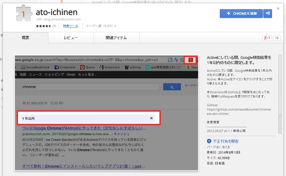Click the 不正行為を報告 link

pos(226,141)
